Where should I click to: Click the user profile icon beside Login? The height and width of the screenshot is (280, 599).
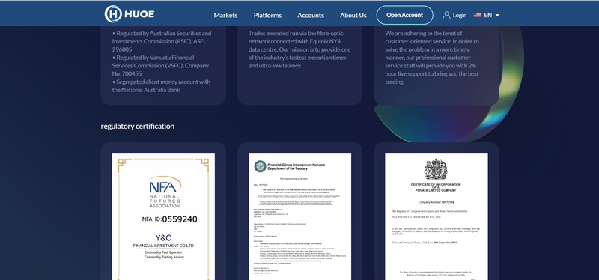pyautogui.click(x=446, y=15)
